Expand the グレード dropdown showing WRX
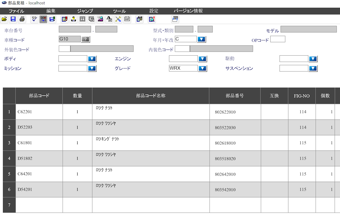Image resolution: width=340 pixels, height=215 pixels. click(203, 68)
